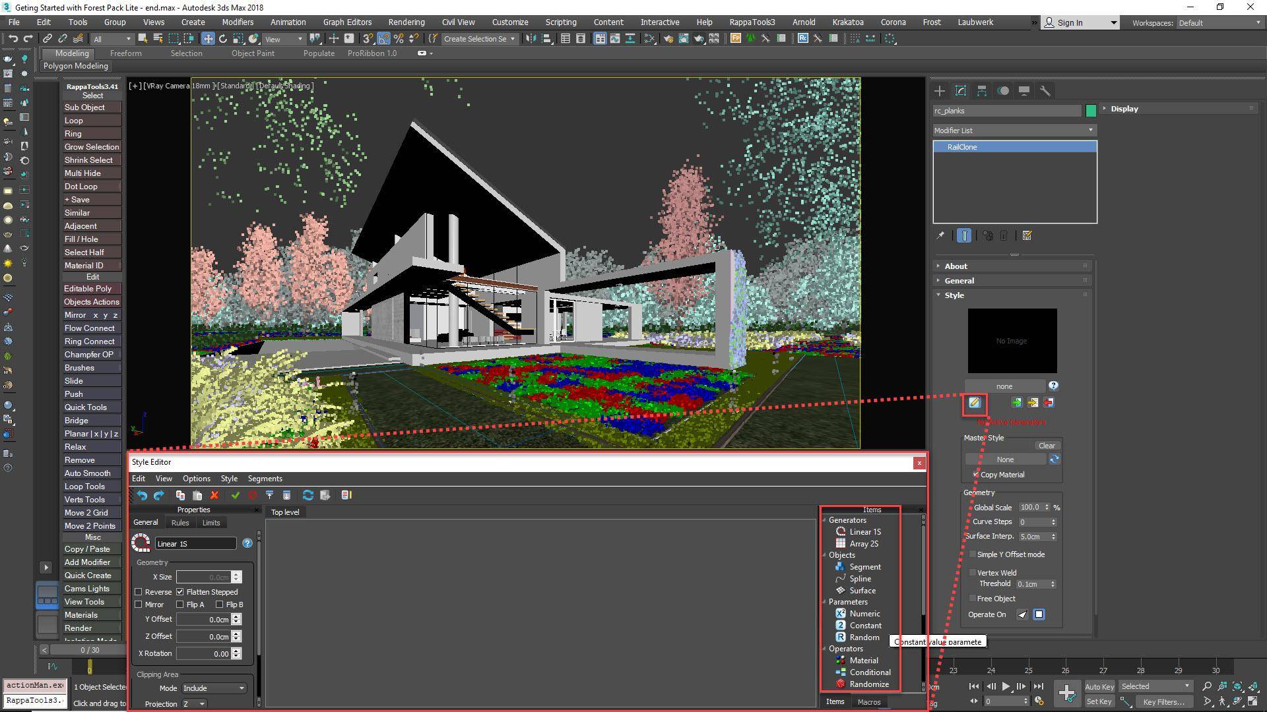The height and width of the screenshot is (712, 1267).
Task: Click the rc_planks object color swatch
Action: tap(1091, 111)
